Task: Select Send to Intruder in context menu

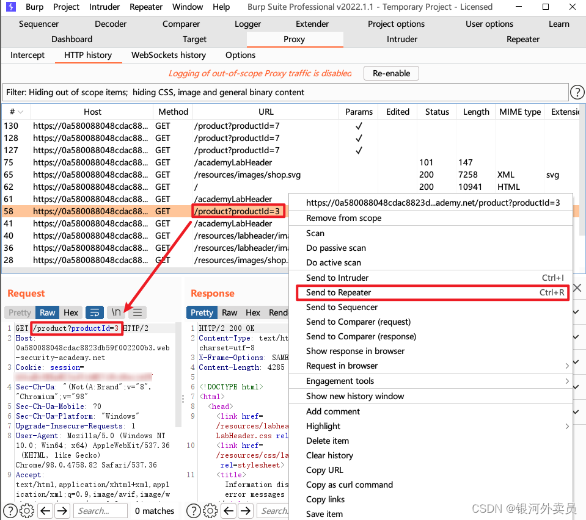Action: 431,278
